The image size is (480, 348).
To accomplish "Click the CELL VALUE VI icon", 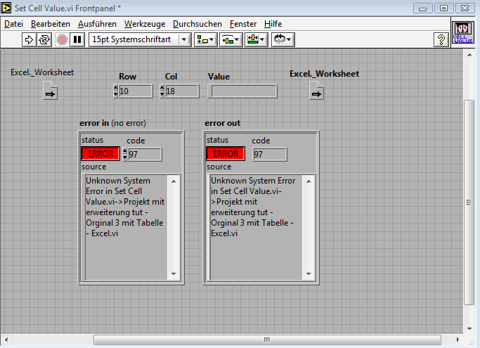I will point(463,32).
